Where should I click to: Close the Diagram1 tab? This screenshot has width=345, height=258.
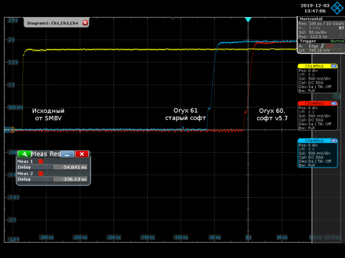pyautogui.click(x=86, y=23)
